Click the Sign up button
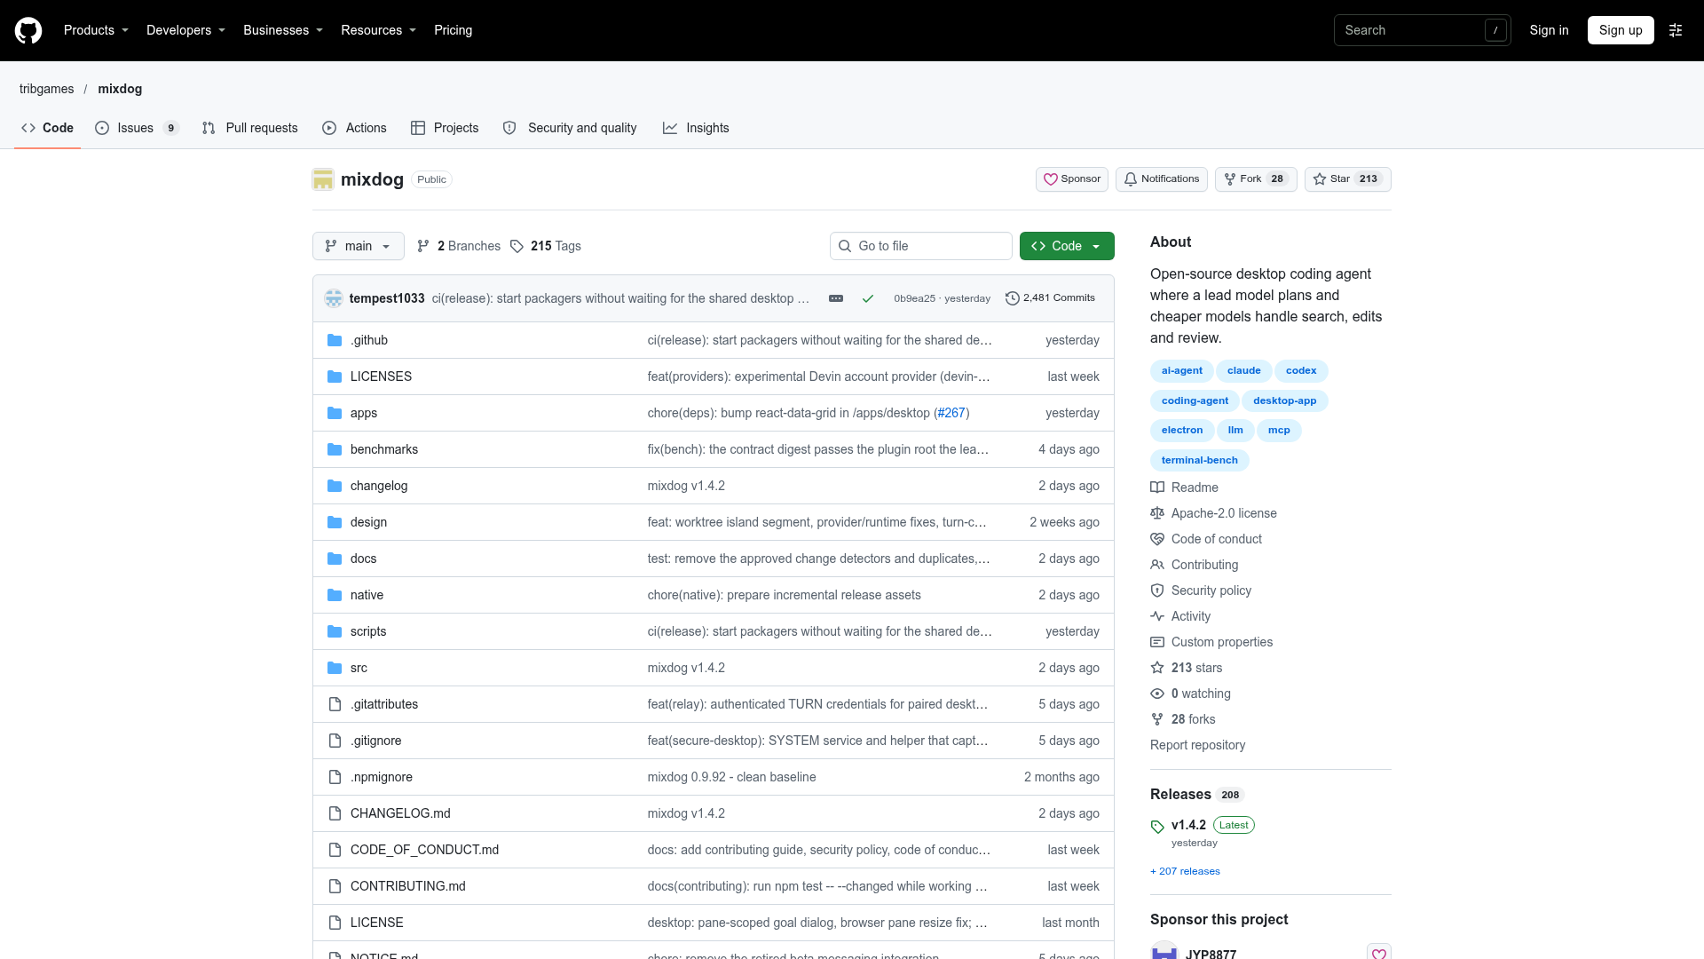This screenshot has height=959, width=1704. pyautogui.click(x=1621, y=30)
